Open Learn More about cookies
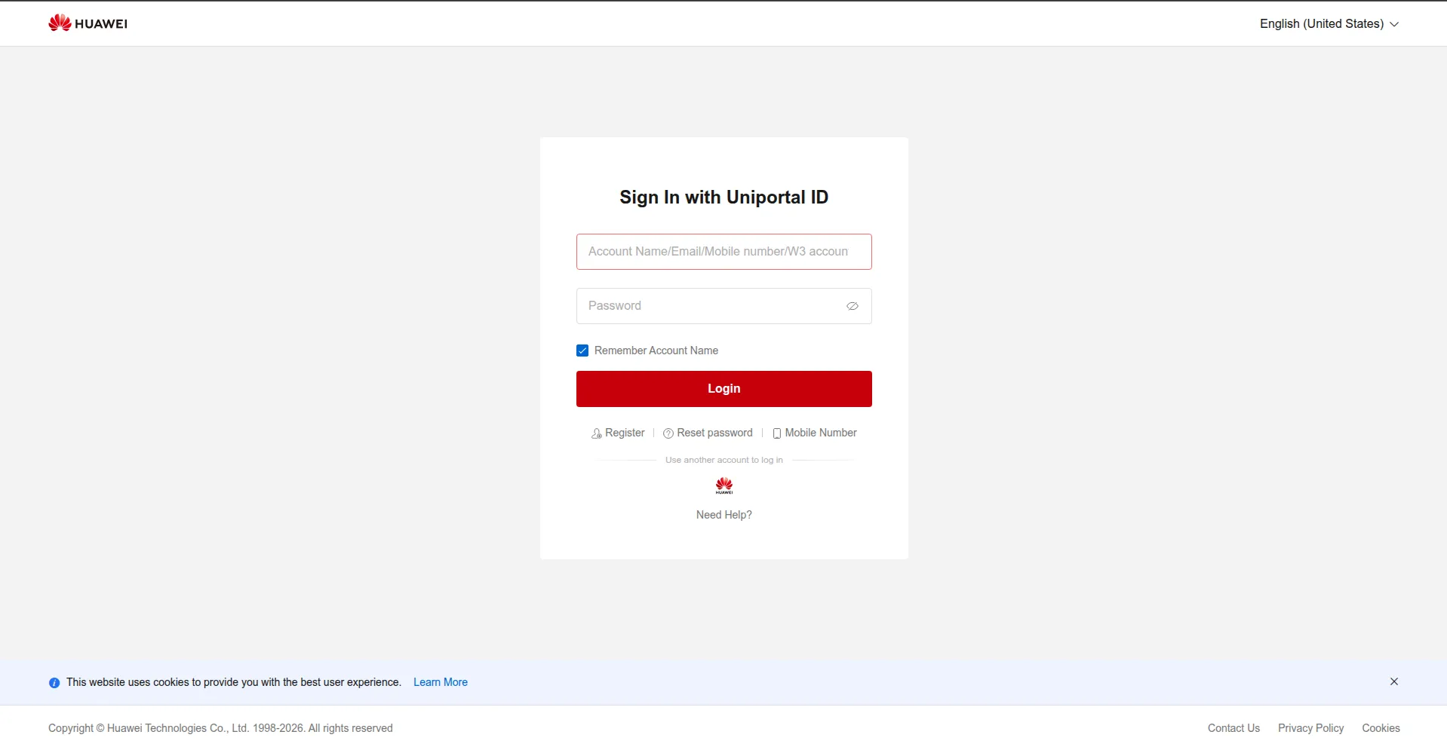The height and width of the screenshot is (750, 1447). tap(440, 682)
